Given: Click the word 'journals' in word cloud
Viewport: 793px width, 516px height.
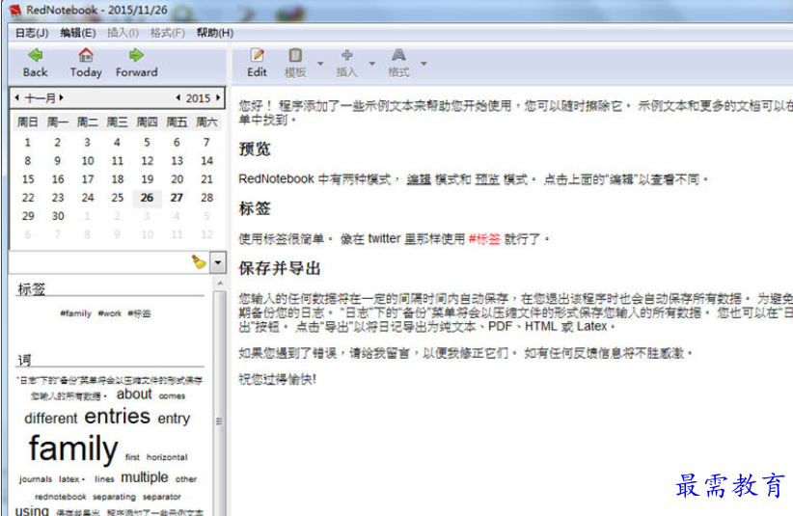Looking at the screenshot, I should [x=36, y=479].
